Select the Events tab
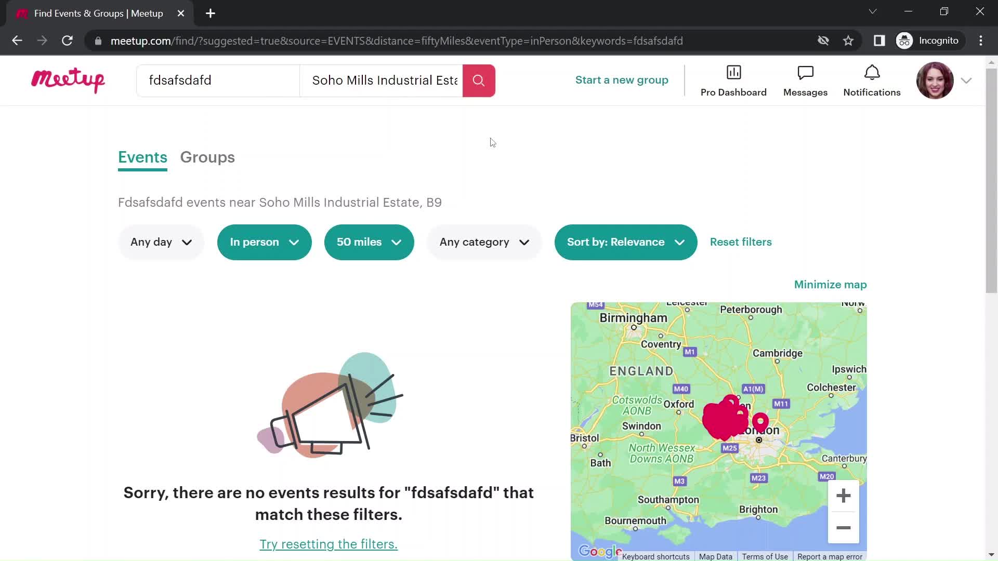 click(x=142, y=157)
